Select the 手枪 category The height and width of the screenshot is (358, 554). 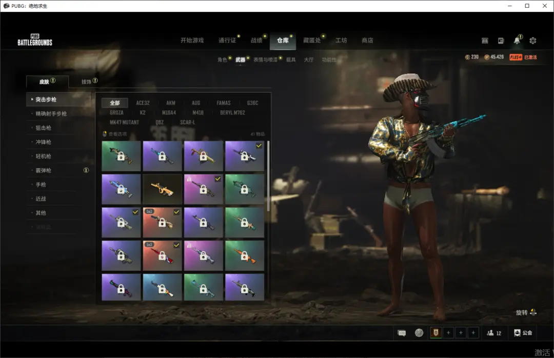pyautogui.click(x=41, y=185)
